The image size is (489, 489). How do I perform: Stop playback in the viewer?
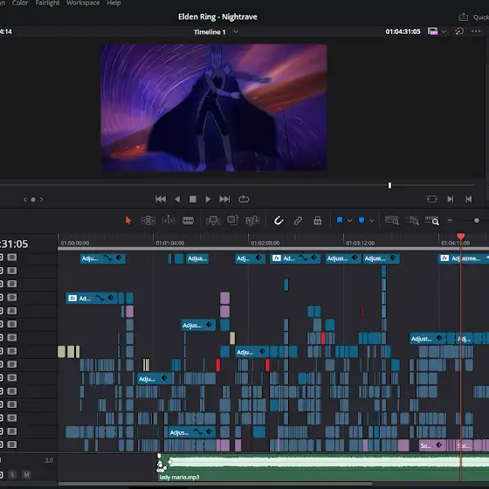pyautogui.click(x=193, y=199)
